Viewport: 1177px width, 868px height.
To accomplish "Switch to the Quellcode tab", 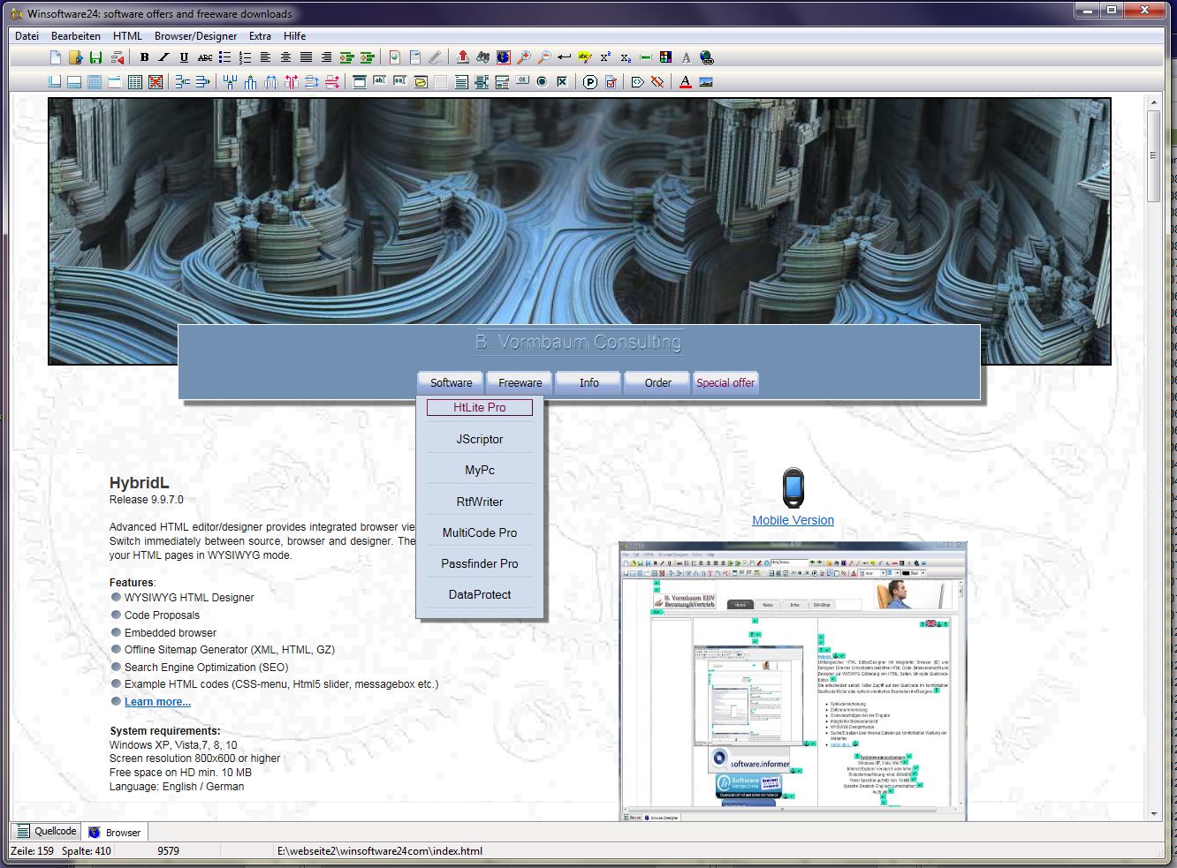I will (x=47, y=831).
